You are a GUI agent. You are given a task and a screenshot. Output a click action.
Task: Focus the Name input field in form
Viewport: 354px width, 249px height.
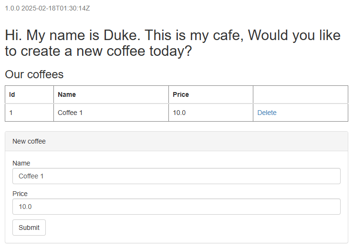177,176
